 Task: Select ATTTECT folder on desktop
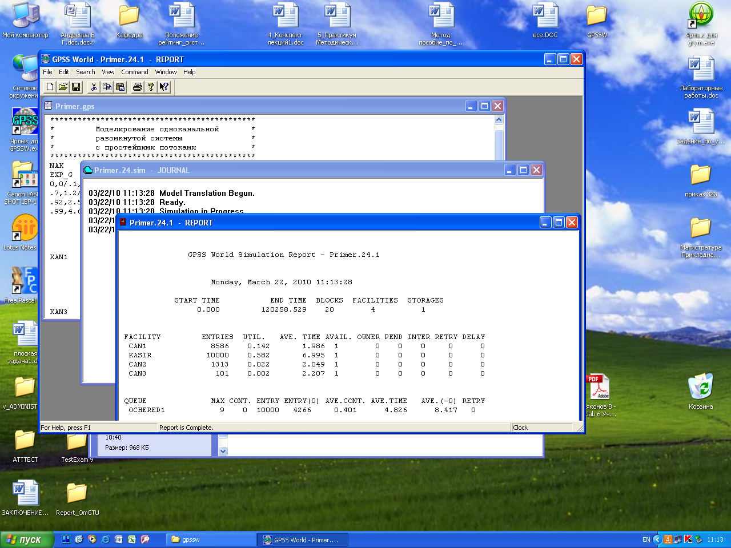point(25,446)
